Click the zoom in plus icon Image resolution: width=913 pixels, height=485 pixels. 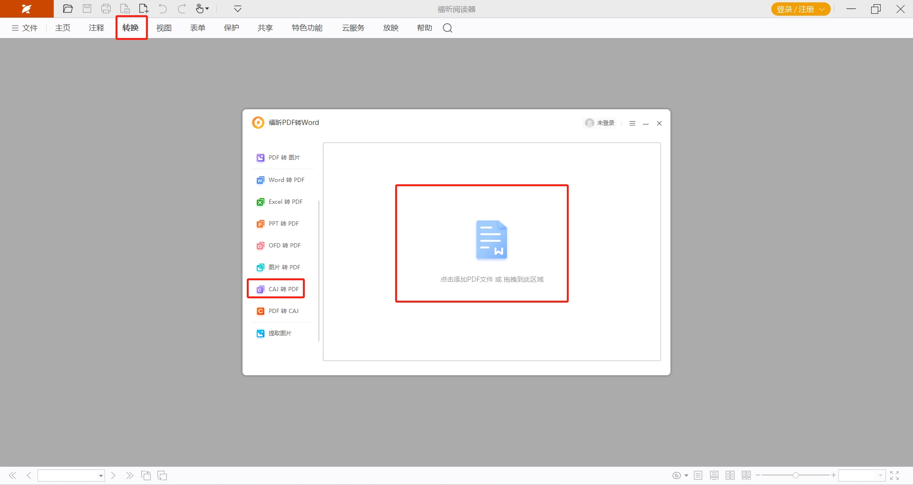(x=834, y=475)
